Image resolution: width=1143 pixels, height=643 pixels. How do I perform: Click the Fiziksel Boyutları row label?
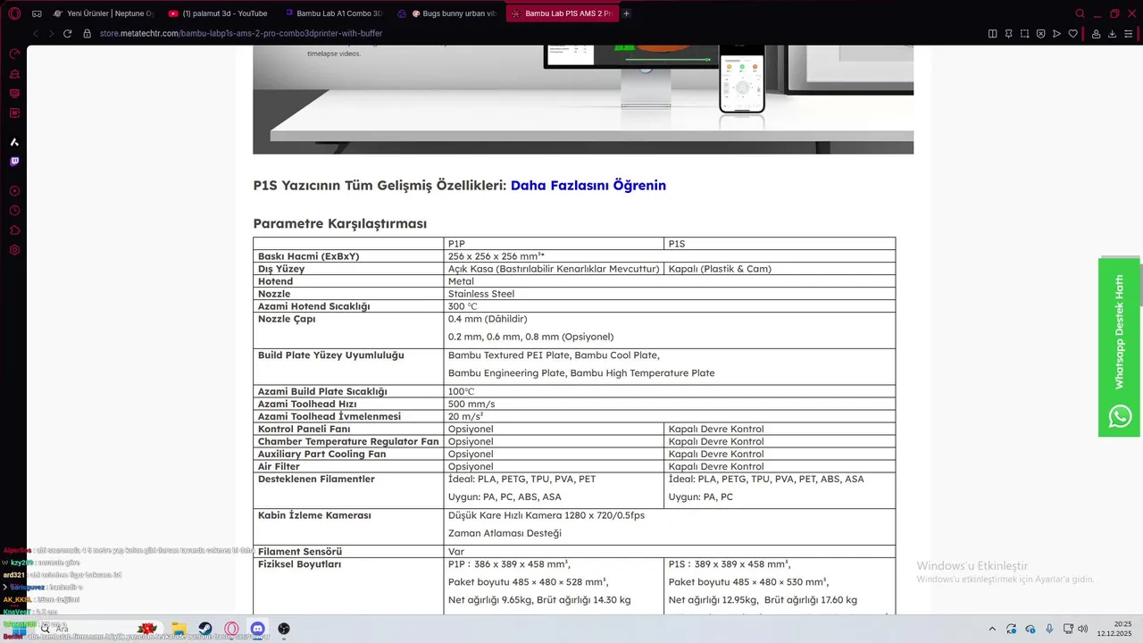299,564
